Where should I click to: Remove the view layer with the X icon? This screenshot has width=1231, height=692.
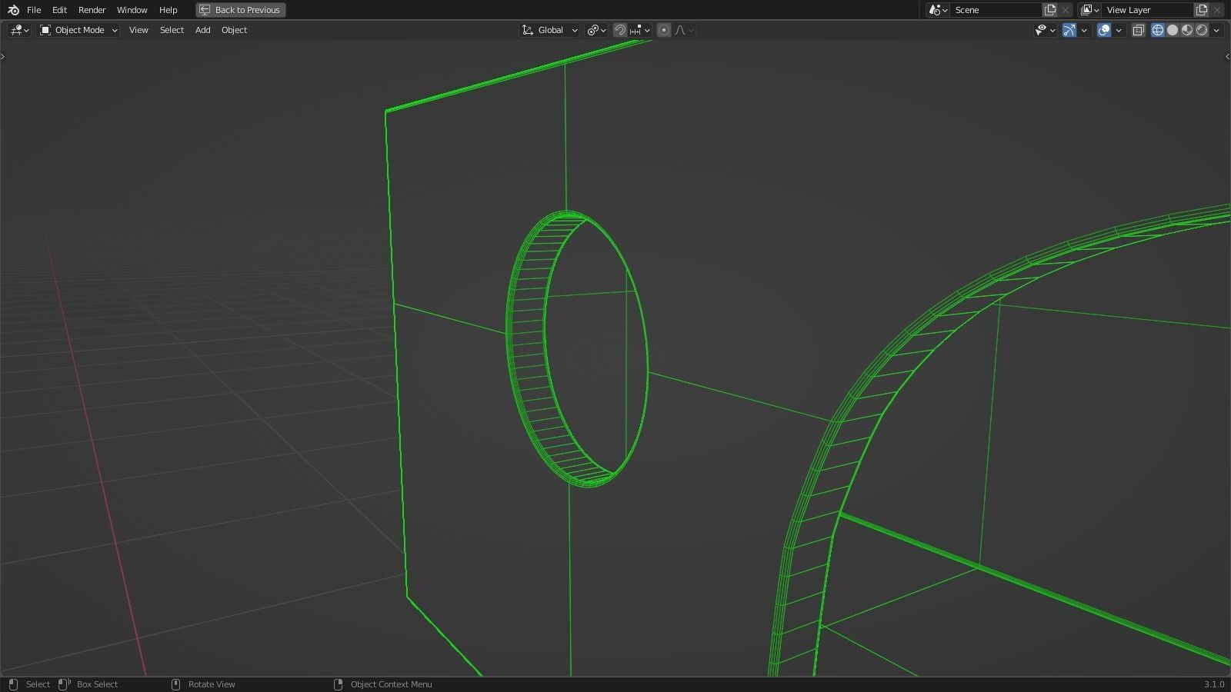pyautogui.click(x=1216, y=10)
